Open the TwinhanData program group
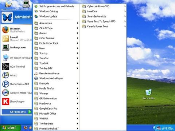This screenshot has width=175, height=131. 56,124
